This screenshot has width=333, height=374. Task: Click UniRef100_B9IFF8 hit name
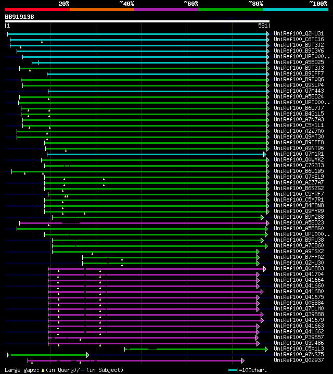299,142
